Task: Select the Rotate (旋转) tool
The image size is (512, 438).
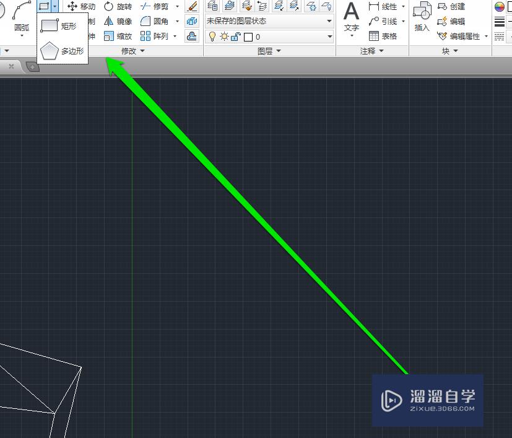Action: 119,6
